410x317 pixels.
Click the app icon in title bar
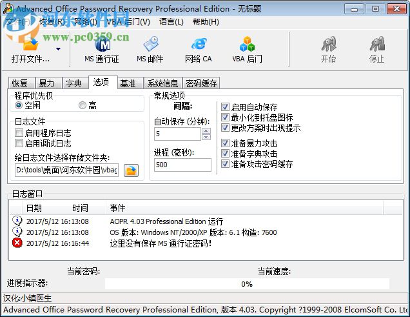(x=8, y=8)
